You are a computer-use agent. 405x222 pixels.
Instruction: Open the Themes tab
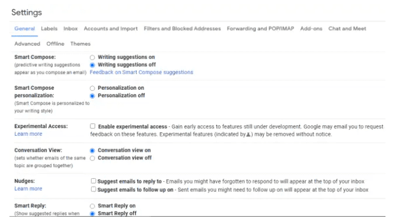[x=80, y=44]
